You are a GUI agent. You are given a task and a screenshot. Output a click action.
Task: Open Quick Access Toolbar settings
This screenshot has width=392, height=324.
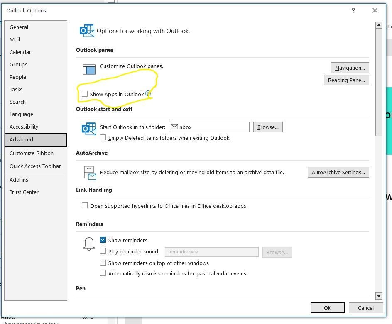(x=36, y=166)
